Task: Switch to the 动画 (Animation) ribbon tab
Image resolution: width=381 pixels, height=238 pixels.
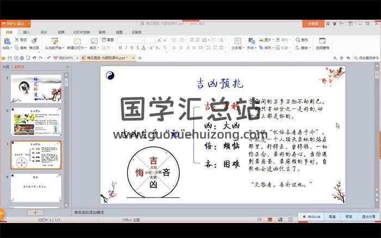Action: coord(61,32)
